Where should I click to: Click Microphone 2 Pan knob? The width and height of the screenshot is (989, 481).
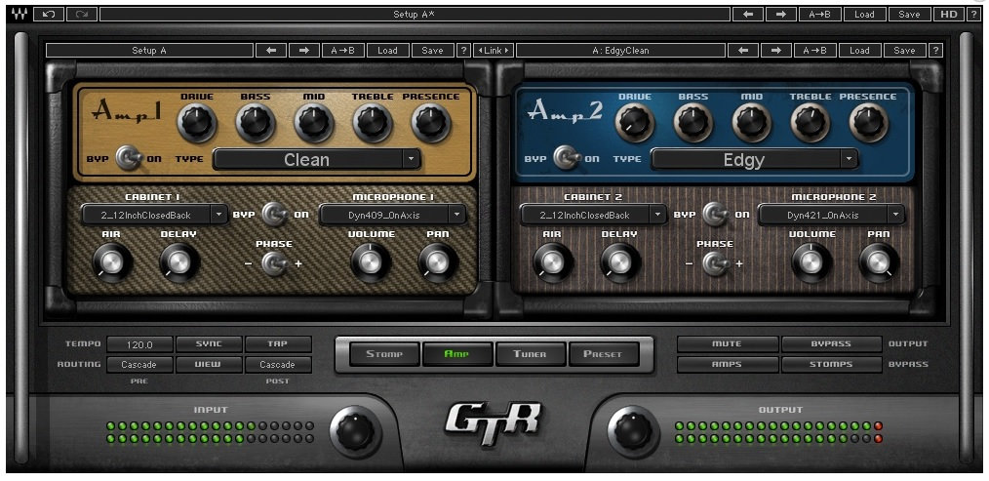click(x=879, y=262)
